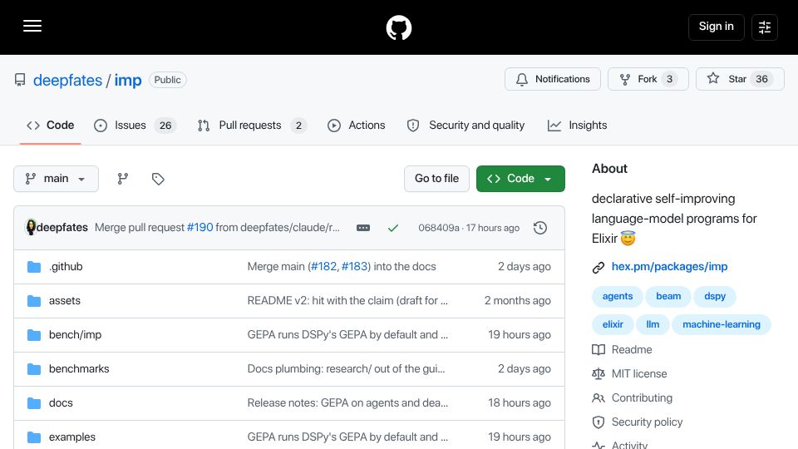The image size is (798, 449).
Task: Open the deepfates owner link
Action: point(67,80)
